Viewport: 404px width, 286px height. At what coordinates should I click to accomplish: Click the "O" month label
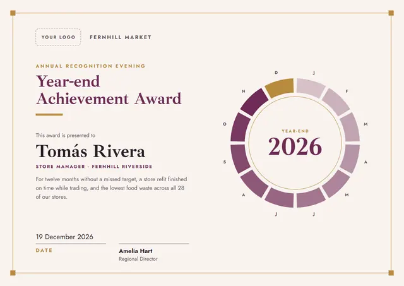coord(225,124)
